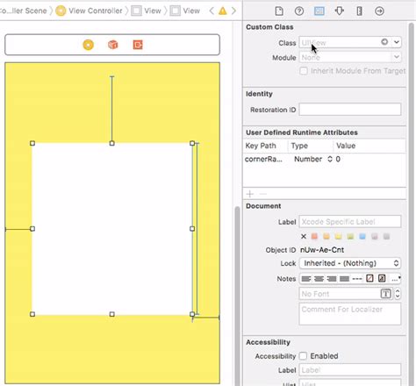Switch to the Attributes inspector

pyautogui.click(x=340, y=11)
